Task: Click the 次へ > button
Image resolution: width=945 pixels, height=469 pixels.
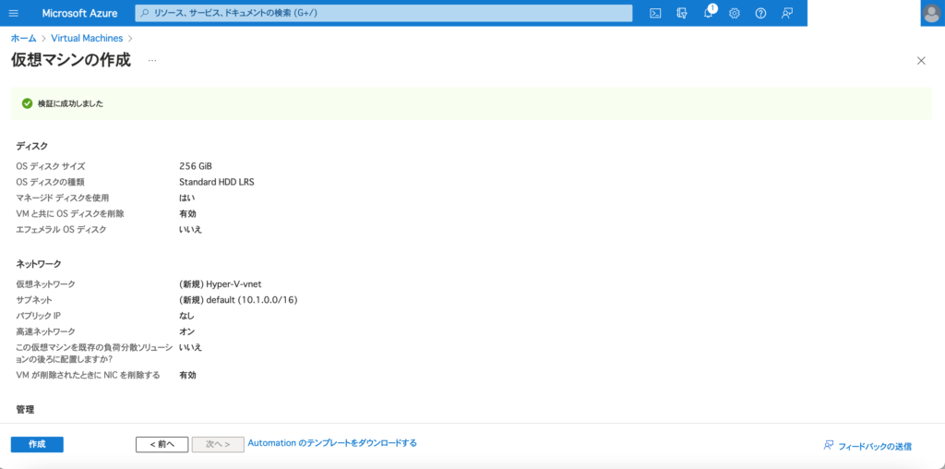Action: pyautogui.click(x=218, y=444)
